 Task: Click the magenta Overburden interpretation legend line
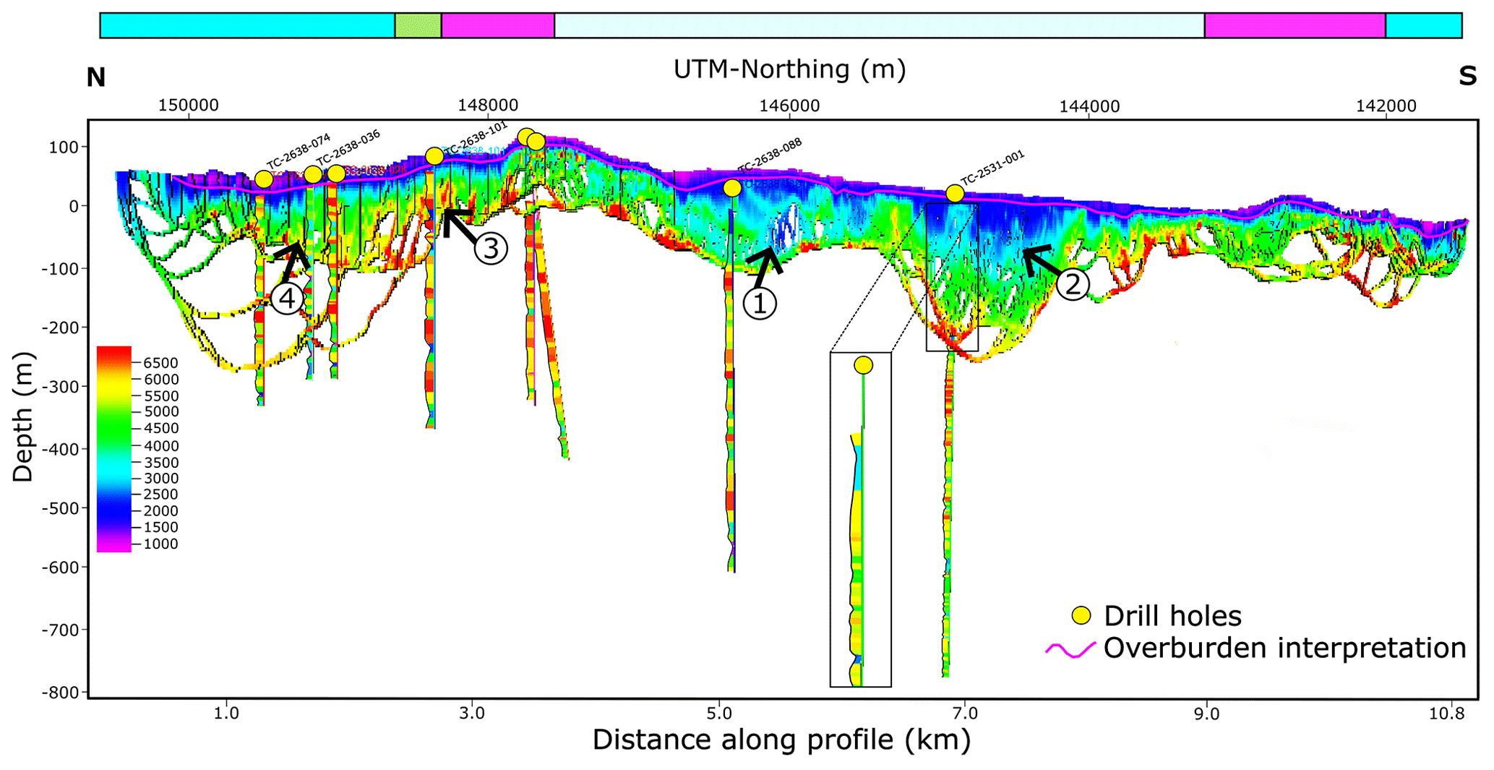pos(1070,649)
